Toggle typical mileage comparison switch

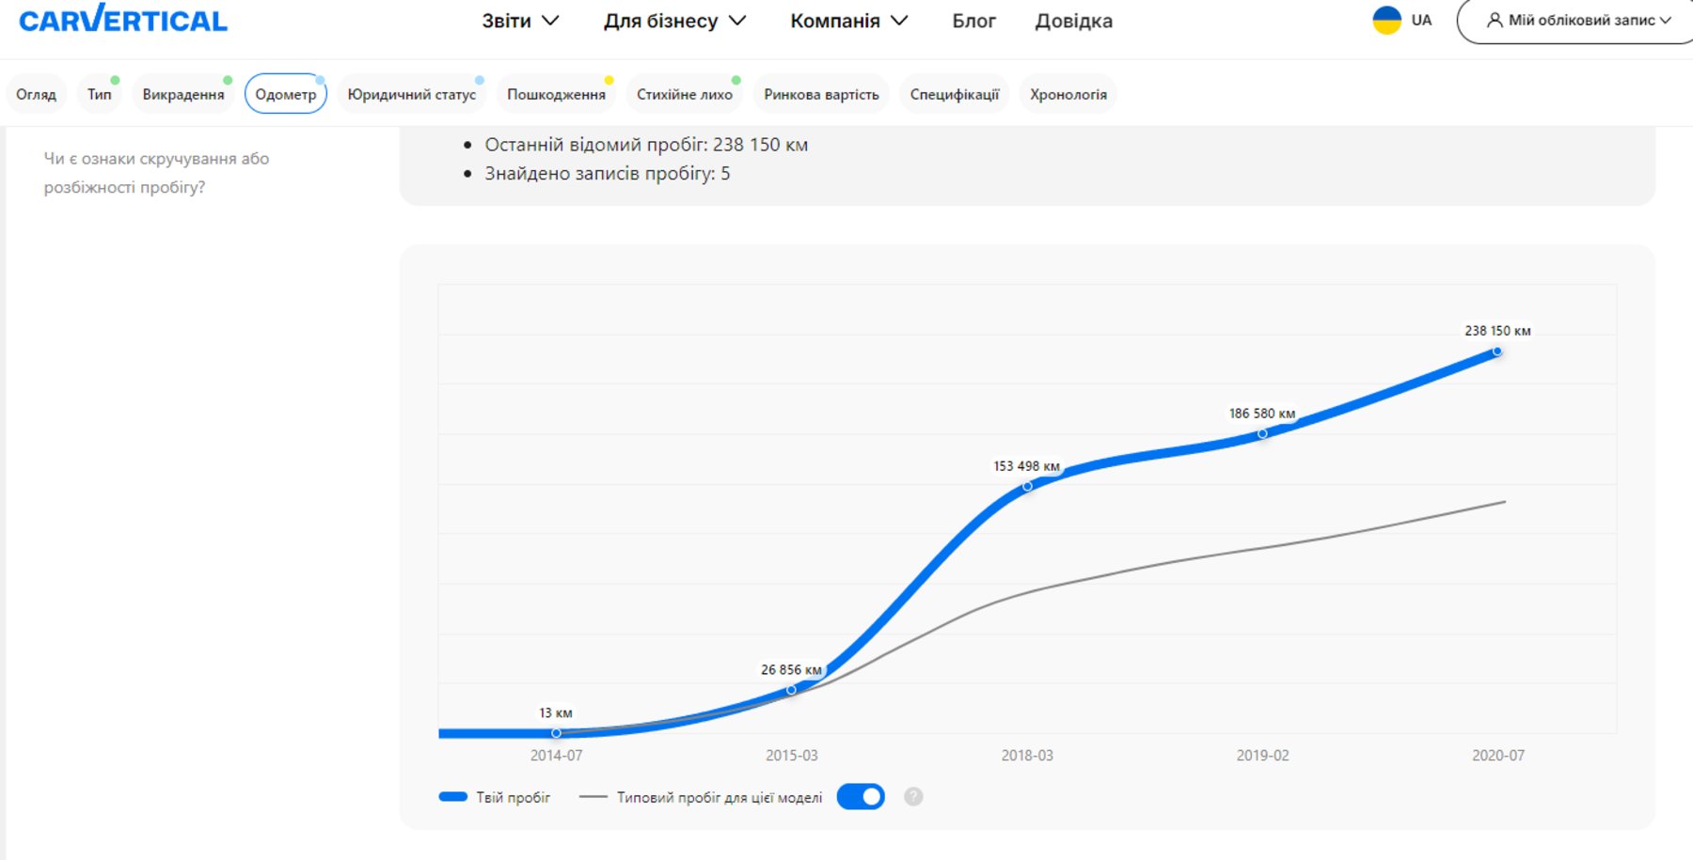tap(861, 797)
